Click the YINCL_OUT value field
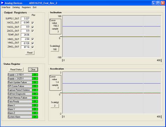The image size is (166, 127). click(25, 43)
